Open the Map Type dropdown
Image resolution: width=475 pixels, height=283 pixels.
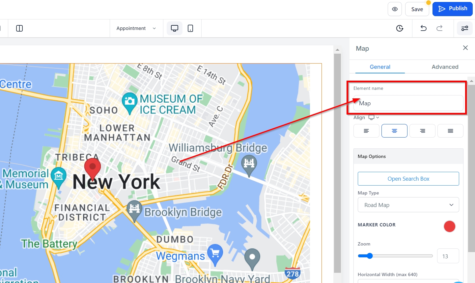(408, 205)
